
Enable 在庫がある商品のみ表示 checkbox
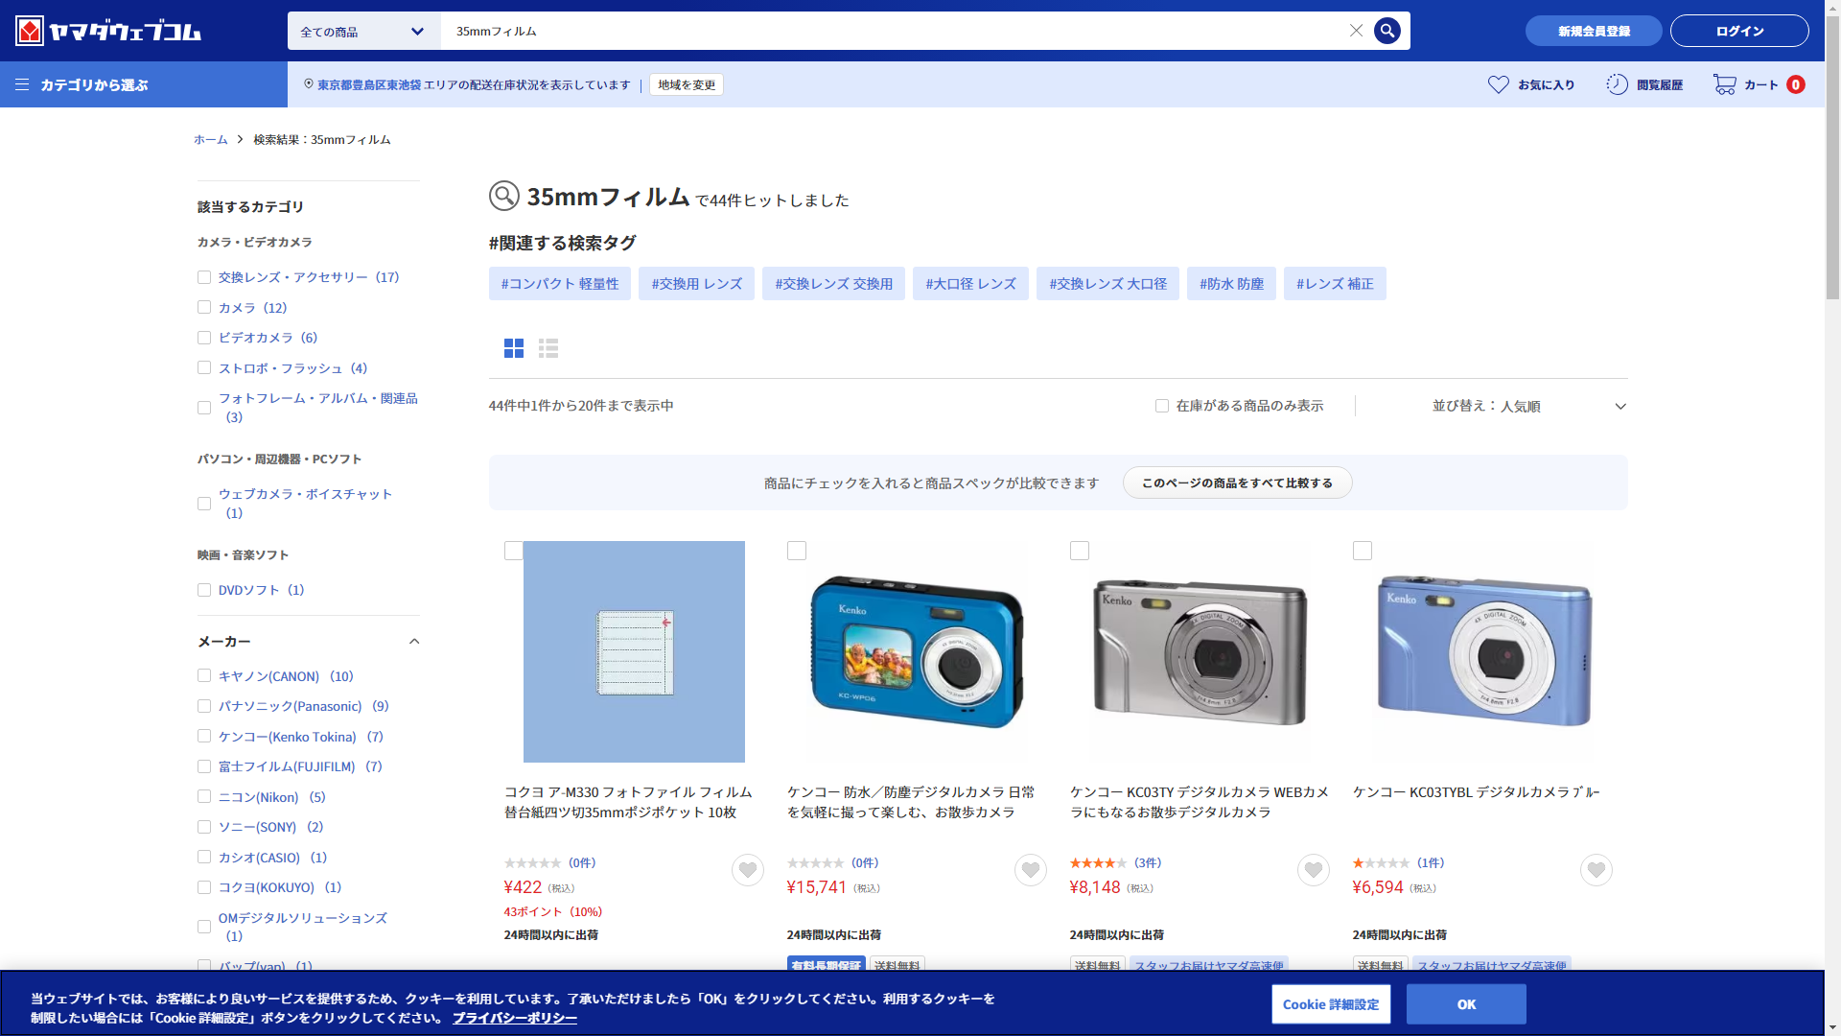click(x=1162, y=406)
